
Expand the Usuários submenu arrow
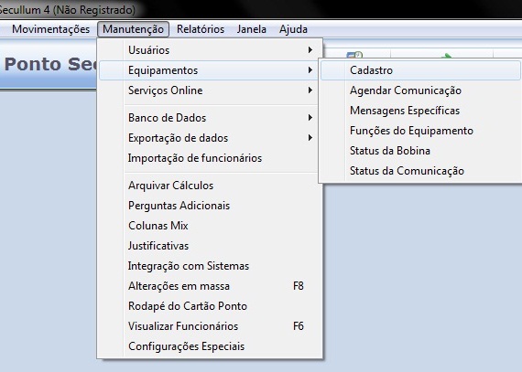pyautogui.click(x=310, y=50)
